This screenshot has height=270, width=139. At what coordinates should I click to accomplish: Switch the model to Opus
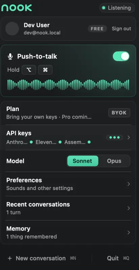coord(114,161)
